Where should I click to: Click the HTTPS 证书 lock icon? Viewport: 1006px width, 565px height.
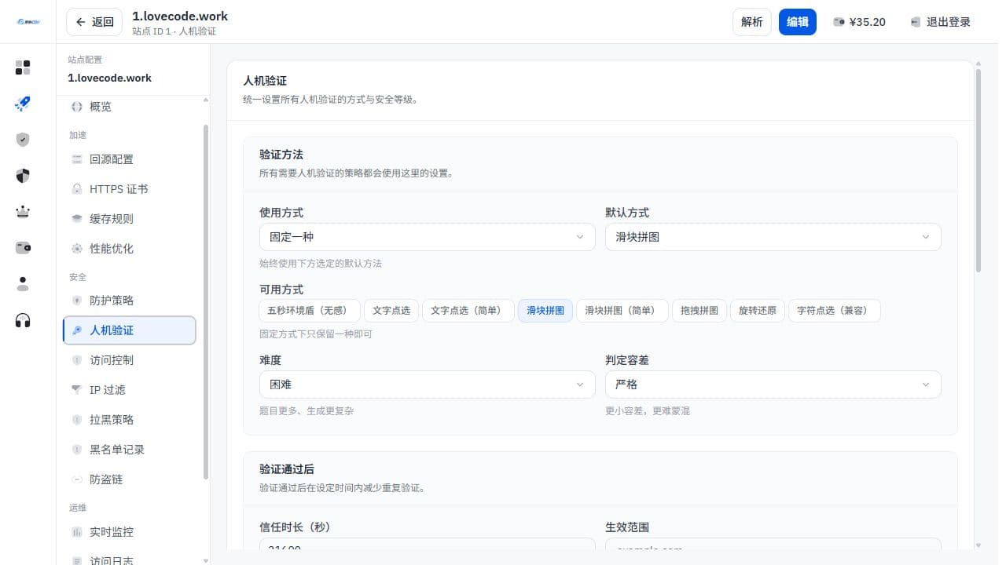[x=77, y=189]
